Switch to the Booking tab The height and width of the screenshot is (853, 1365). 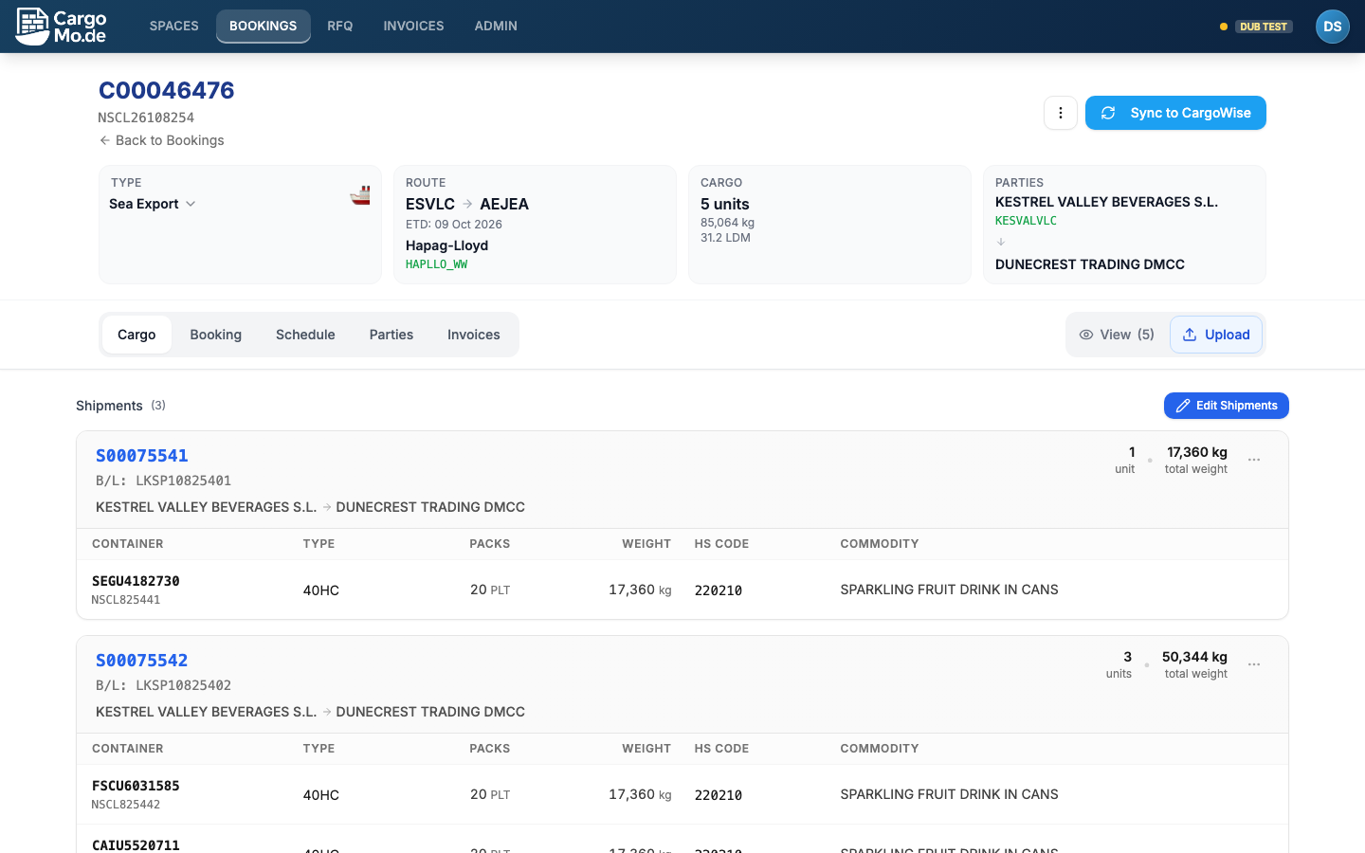(216, 335)
